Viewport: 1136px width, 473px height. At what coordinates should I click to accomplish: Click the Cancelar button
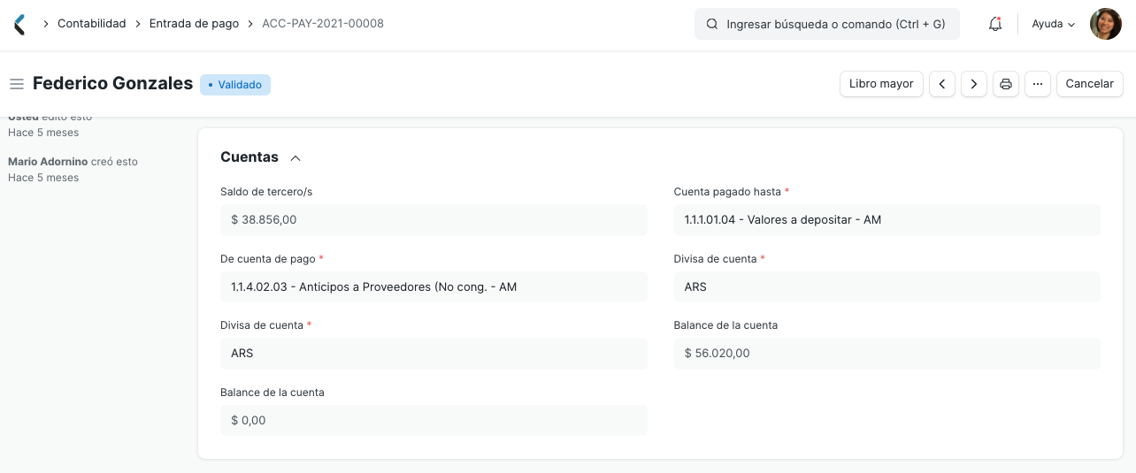(1090, 84)
